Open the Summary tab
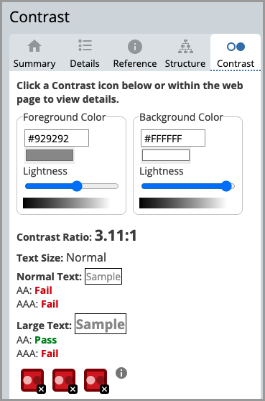The height and width of the screenshot is (401, 265). click(34, 53)
